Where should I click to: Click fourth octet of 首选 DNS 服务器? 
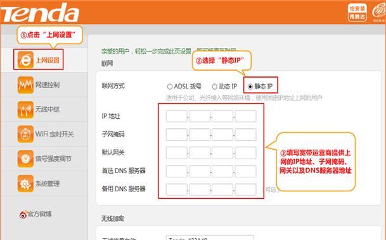point(245,171)
